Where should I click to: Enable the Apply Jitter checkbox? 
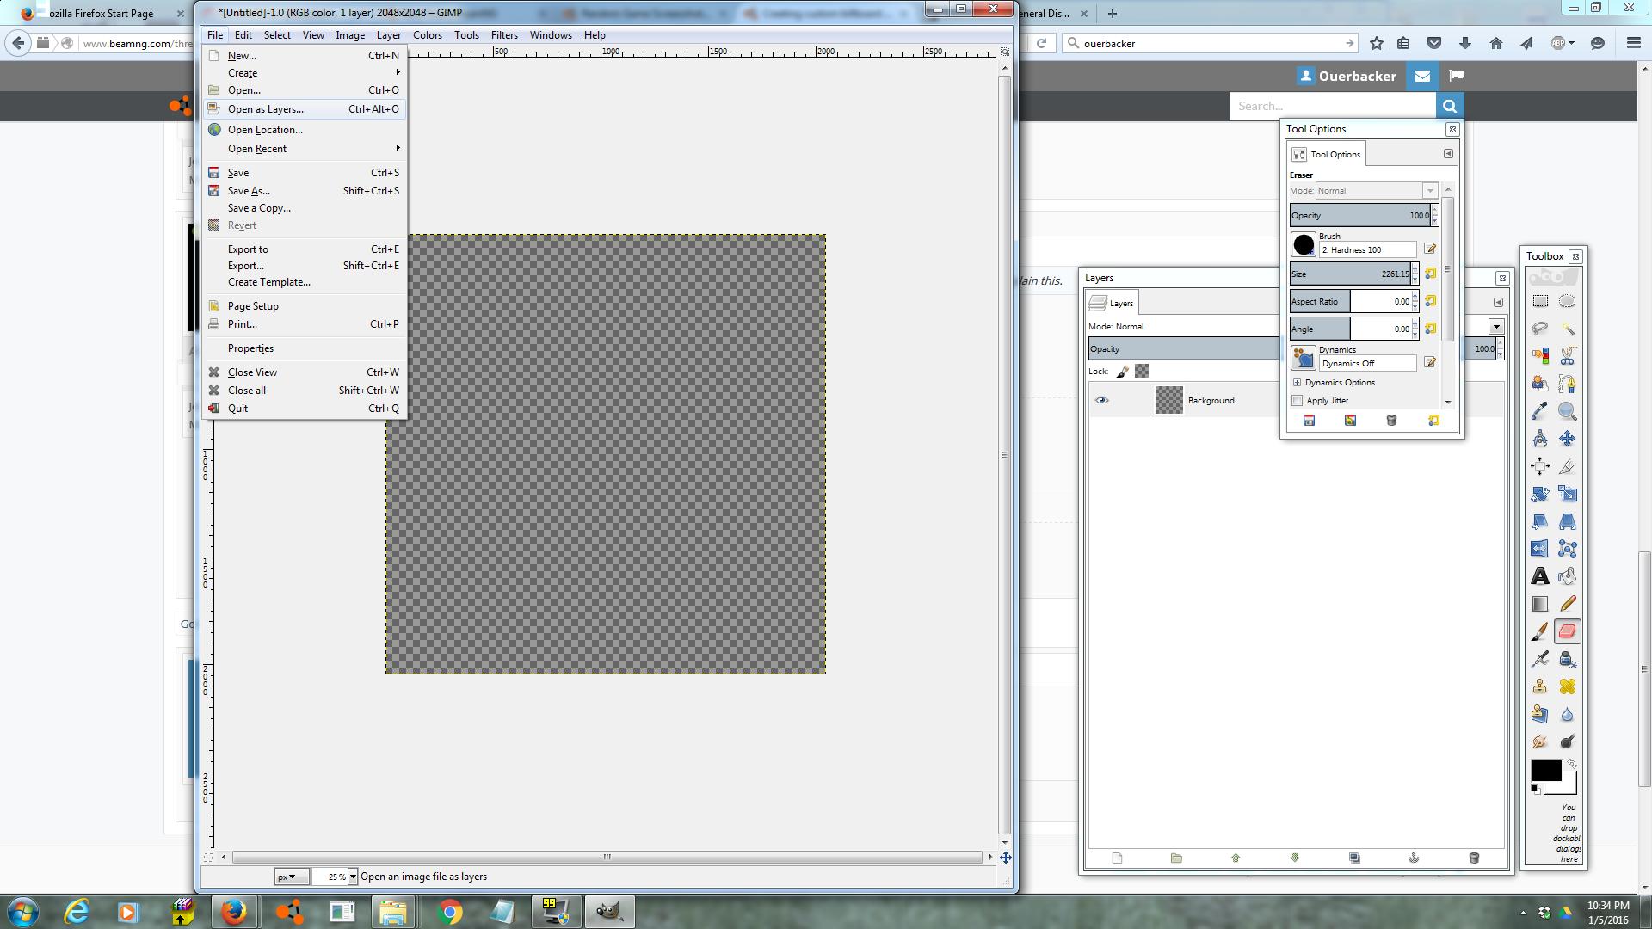1298,401
